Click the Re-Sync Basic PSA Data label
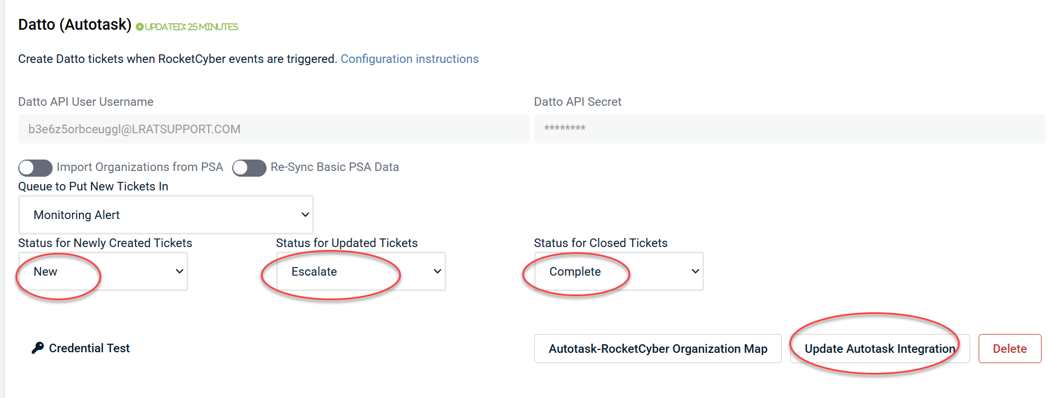Image resolution: width=1049 pixels, height=398 pixels. click(x=335, y=167)
